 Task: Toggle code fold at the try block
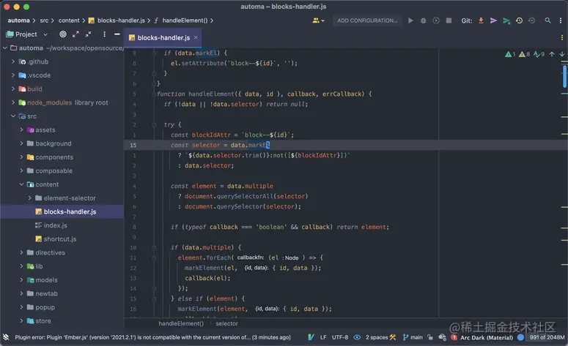pos(154,125)
